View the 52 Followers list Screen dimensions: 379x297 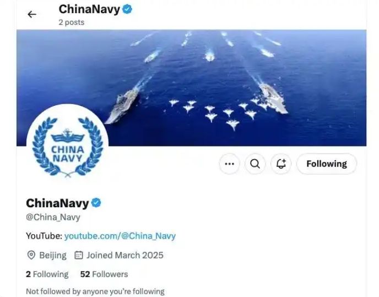pyautogui.click(x=104, y=274)
